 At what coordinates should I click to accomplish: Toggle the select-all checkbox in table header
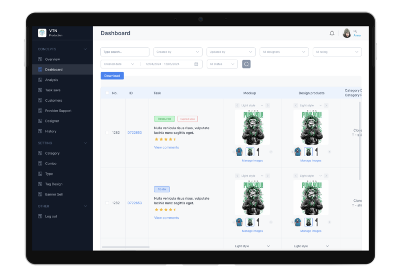click(107, 93)
